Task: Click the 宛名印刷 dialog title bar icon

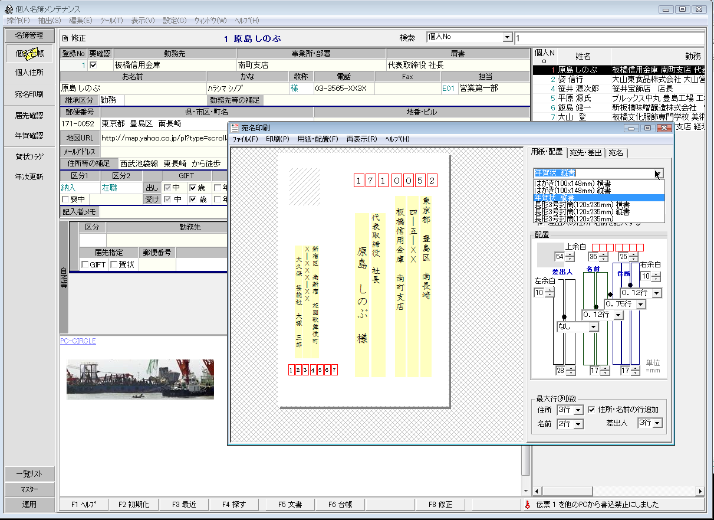Action: pos(235,127)
